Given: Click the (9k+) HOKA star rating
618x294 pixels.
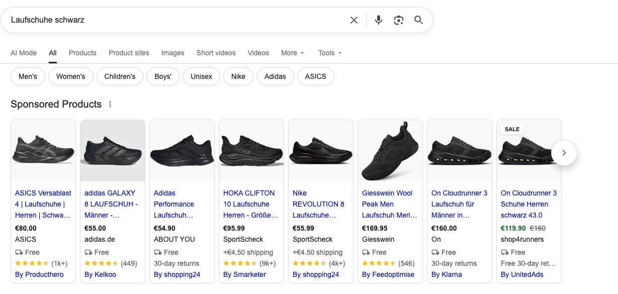Looking at the screenshot, I should [x=249, y=263].
